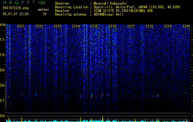Click the 1.1 kHz axis label

click(3, 40)
